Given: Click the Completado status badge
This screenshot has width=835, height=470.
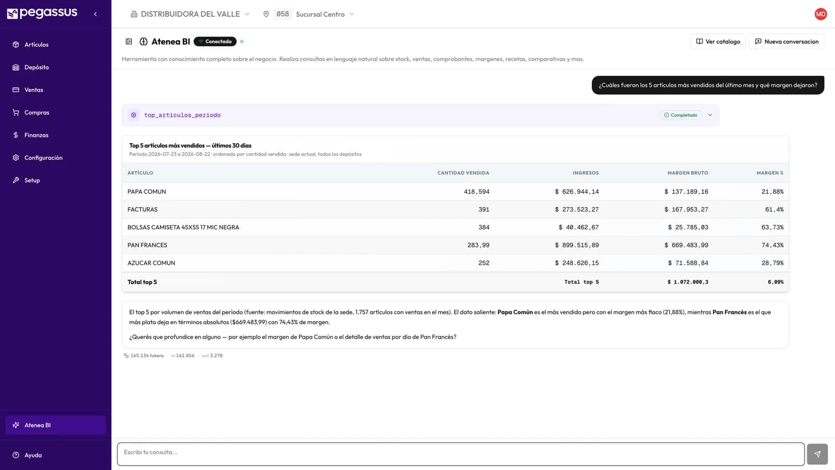Looking at the screenshot, I should point(681,115).
